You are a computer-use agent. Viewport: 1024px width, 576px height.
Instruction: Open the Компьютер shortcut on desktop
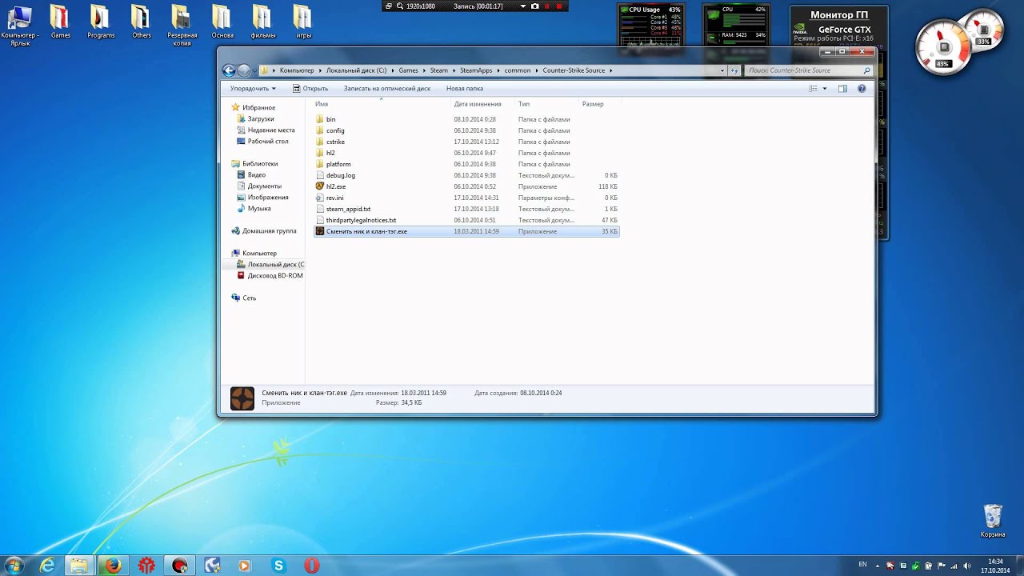tap(20, 26)
